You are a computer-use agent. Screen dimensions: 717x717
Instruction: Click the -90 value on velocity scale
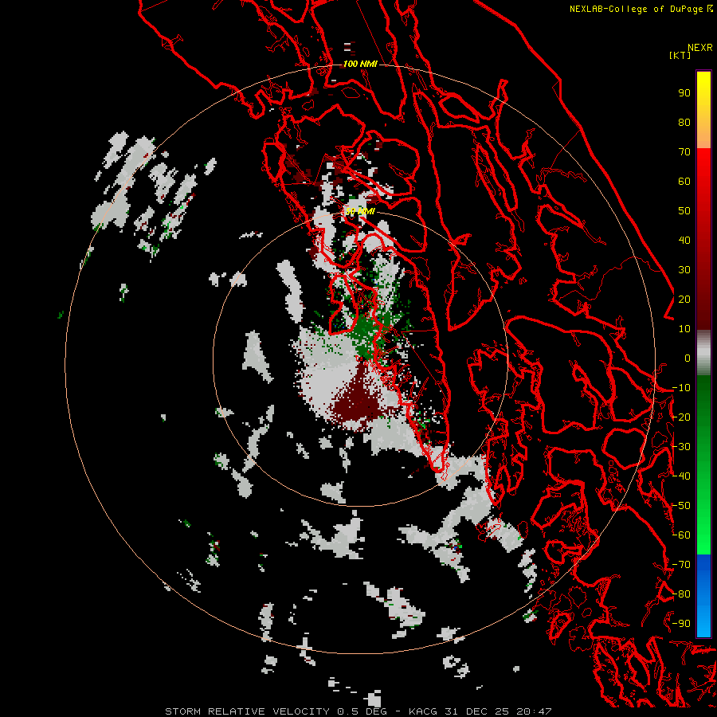coord(681,624)
